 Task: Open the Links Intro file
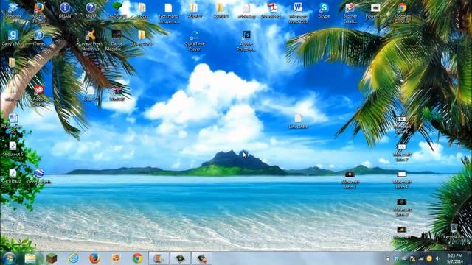tap(298, 121)
